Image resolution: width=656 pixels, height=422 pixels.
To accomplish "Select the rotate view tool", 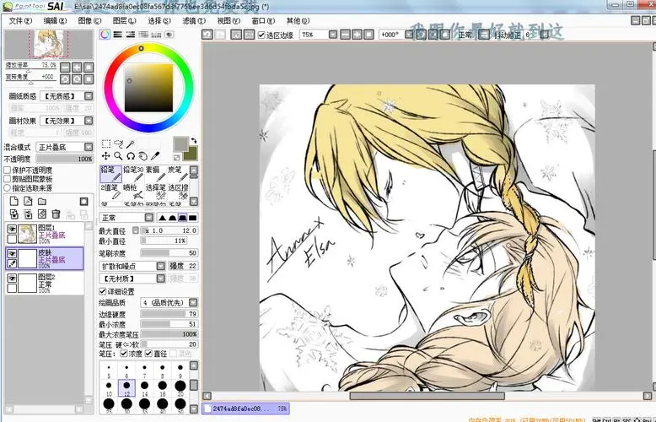I will click(131, 156).
